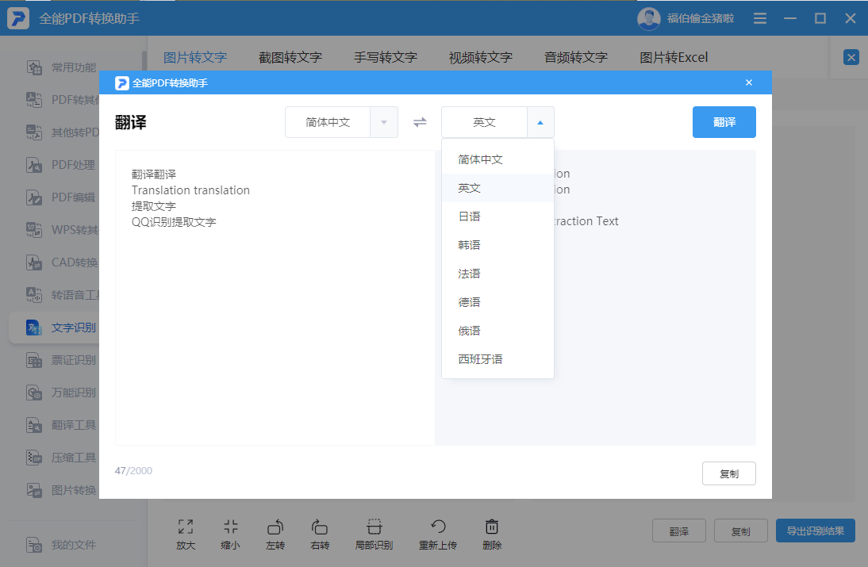
Task: Click the swap languages arrows icon
Action: [420, 122]
